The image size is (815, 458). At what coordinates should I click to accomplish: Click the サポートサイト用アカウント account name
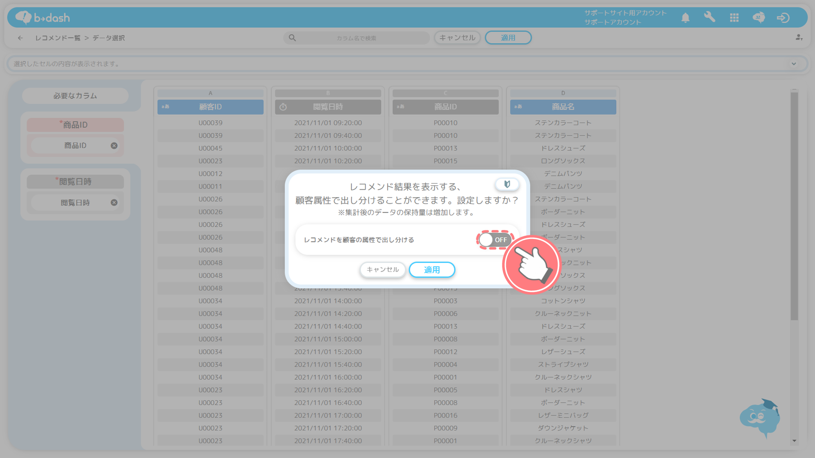coord(626,13)
